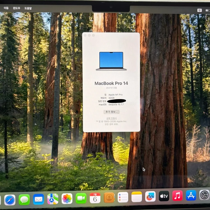Open Apple TV app in Dock
The image size is (210, 210).
[x=164, y=196]
